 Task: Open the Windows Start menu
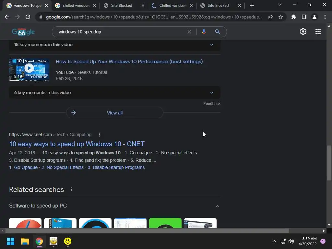[x=10, y=241]
